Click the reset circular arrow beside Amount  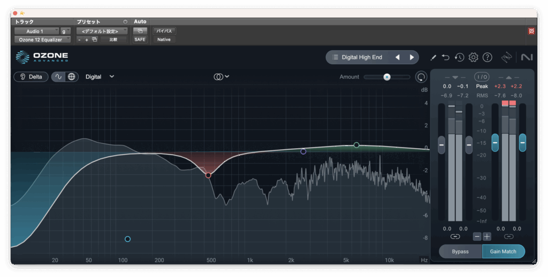pos(421,77)
